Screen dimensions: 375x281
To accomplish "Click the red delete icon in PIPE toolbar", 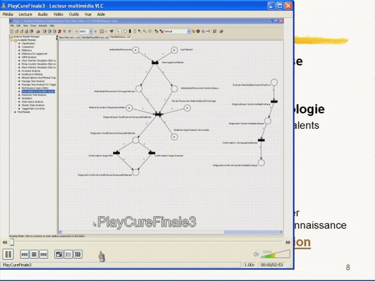I will pyautogui.click(x=59, y=32).
